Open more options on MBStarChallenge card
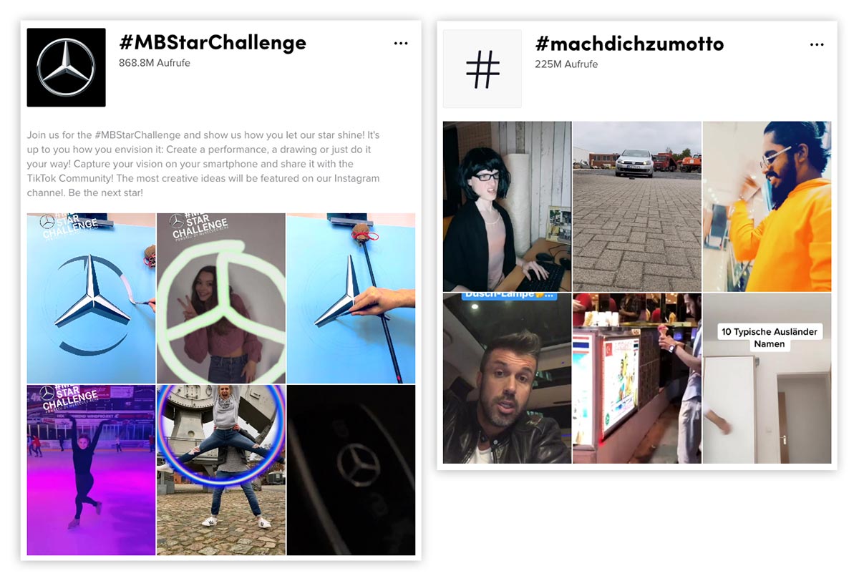This screenshot has width=859, height=581. point(401,44)
